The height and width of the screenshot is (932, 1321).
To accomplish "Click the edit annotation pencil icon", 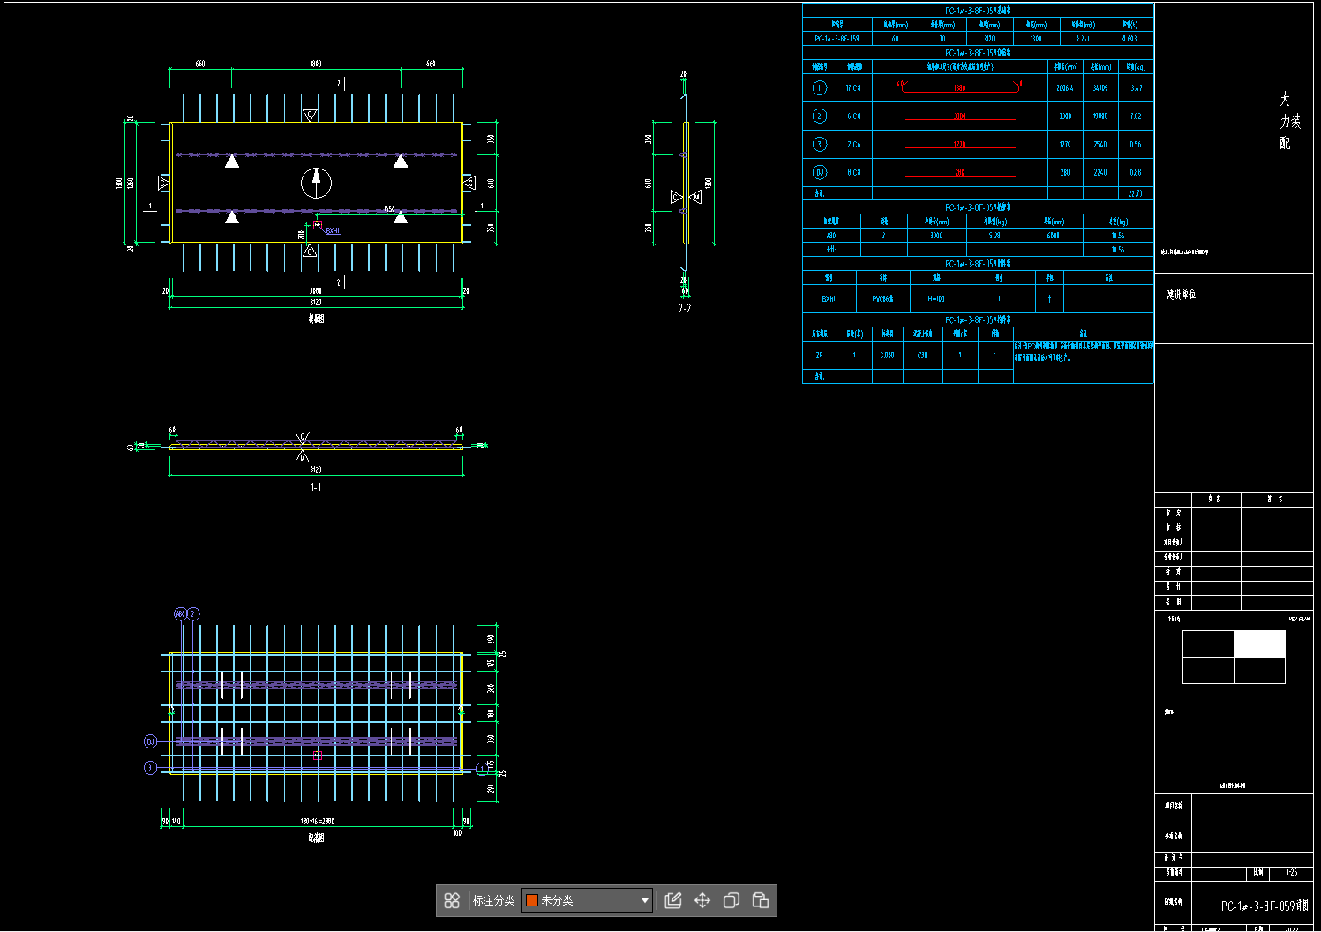I will pyautogui.click(x=673, y=900).
